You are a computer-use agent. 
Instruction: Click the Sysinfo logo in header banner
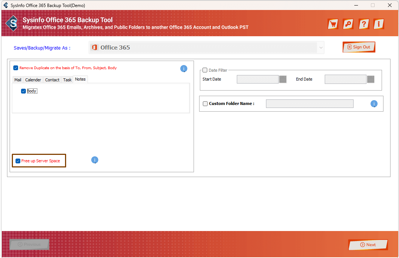pos(12,23)
